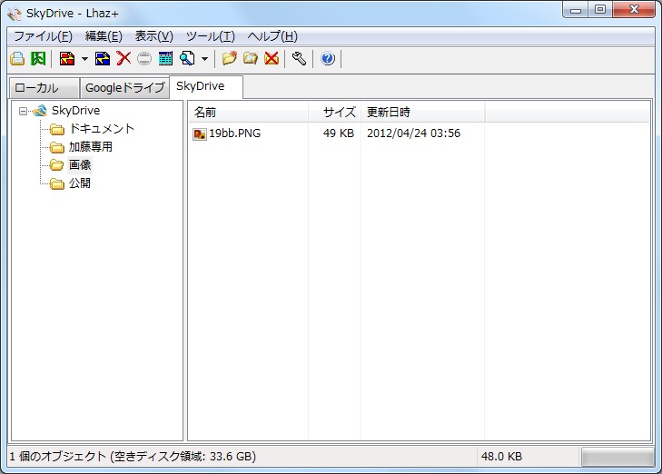
Task: Open the 編集(E) menu
Action: [x=104, y=36]
